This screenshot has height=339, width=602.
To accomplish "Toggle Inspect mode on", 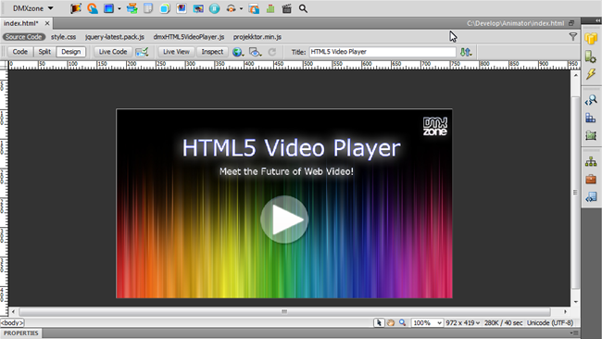I will [x=212, y=52].
